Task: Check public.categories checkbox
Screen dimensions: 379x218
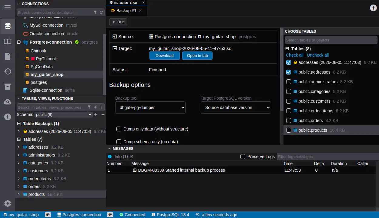Action: click(x=289, y=91)
